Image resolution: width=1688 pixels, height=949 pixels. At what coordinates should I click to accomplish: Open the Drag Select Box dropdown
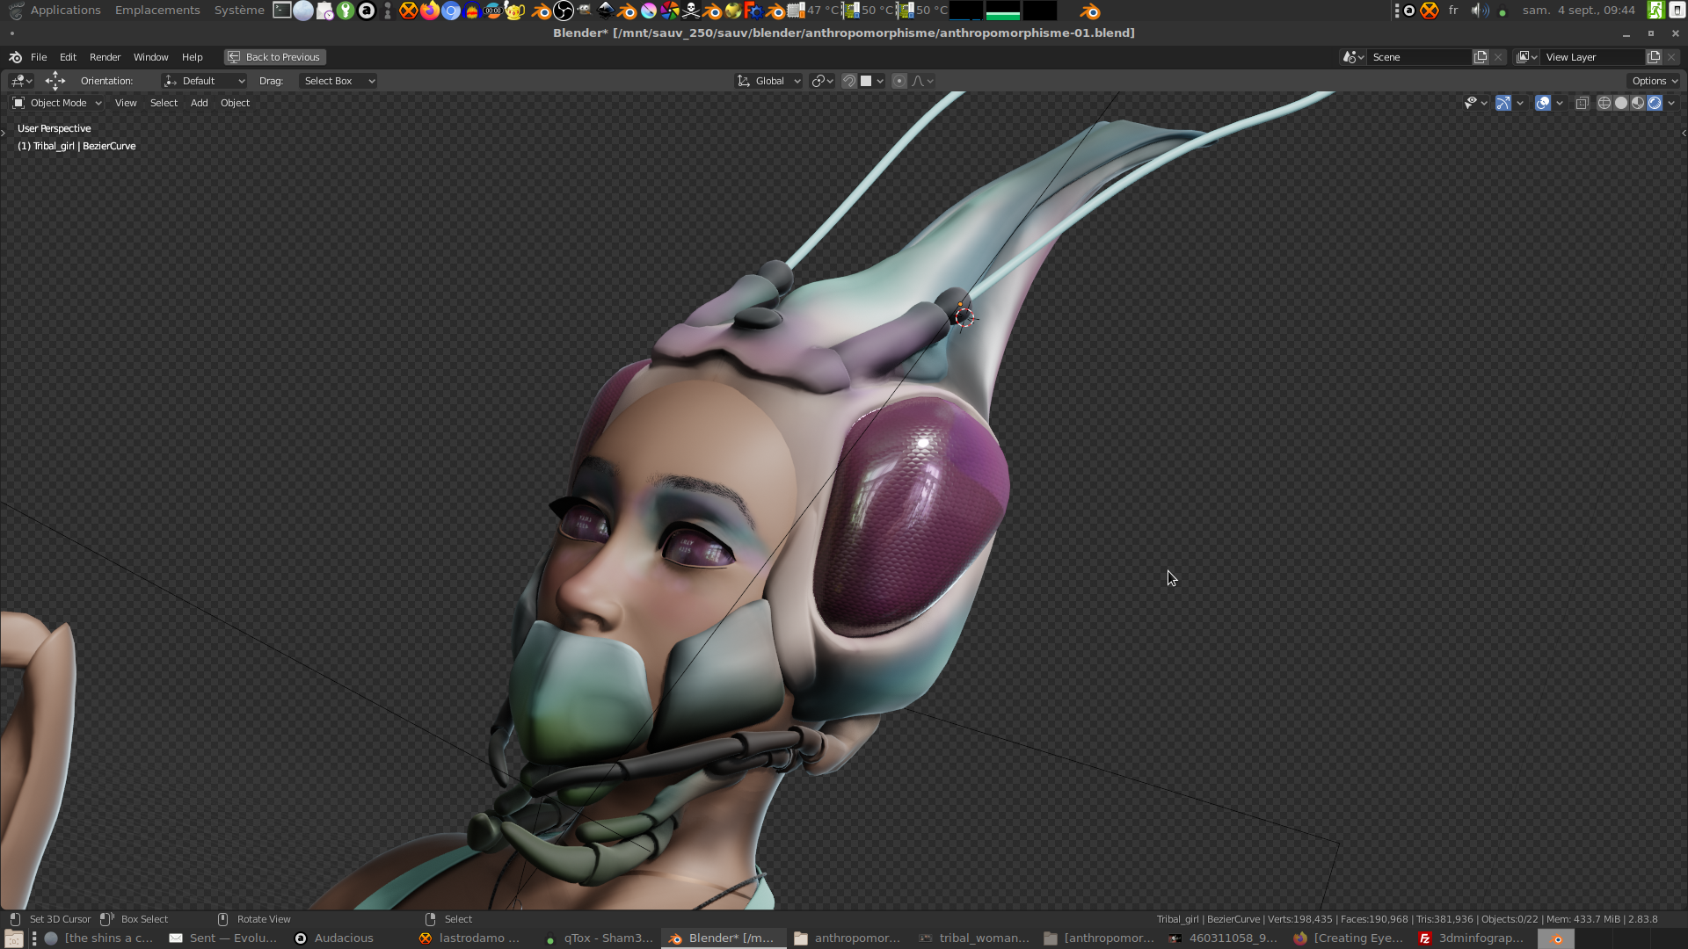[338, 81]
